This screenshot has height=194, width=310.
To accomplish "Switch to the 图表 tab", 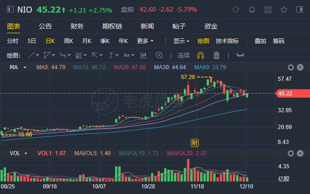I will click(x=14, y=26).
